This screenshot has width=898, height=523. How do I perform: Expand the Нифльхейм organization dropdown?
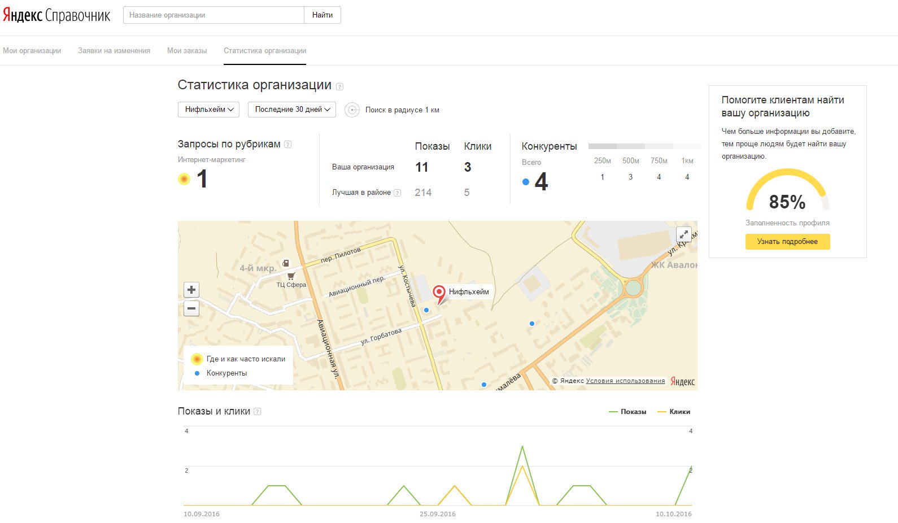[208, 110]
